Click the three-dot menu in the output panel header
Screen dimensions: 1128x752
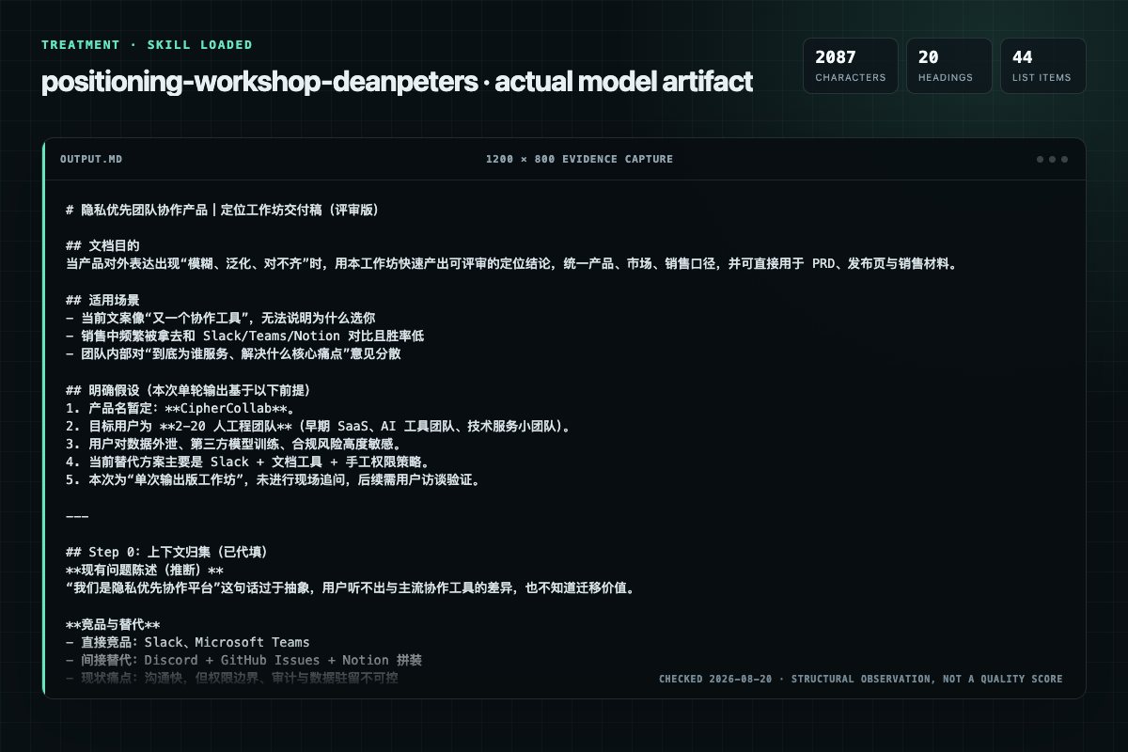tap(1052, 159)
